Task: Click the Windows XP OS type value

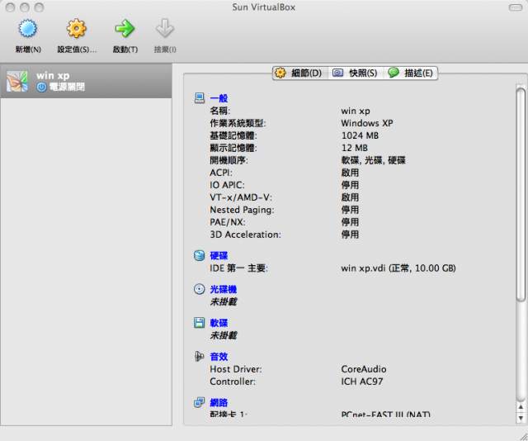Action: [367, 123]
